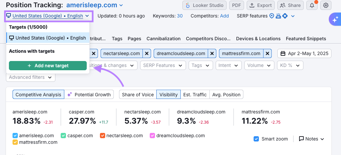Select the Share of Voice metric
This screenshot has width=341, height=155.
tap(138, 95)
